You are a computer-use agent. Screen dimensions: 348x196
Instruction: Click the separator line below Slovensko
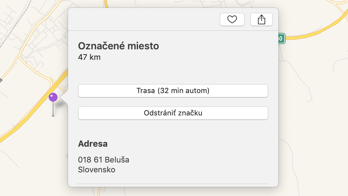coord(173,184)
